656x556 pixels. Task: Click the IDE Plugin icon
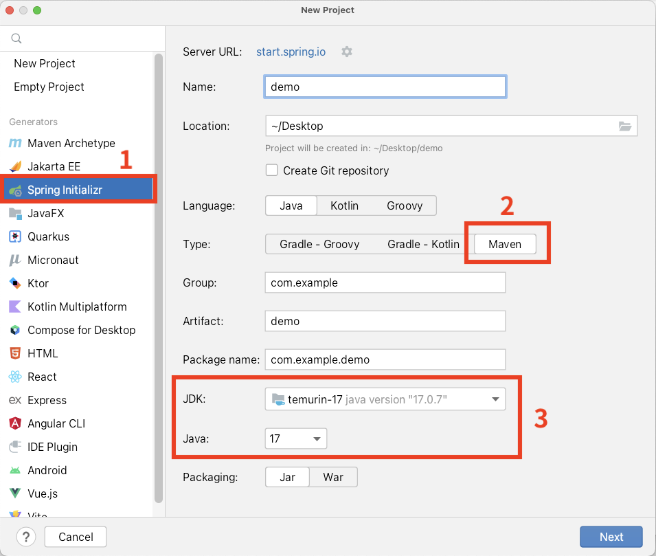[15, 447]
